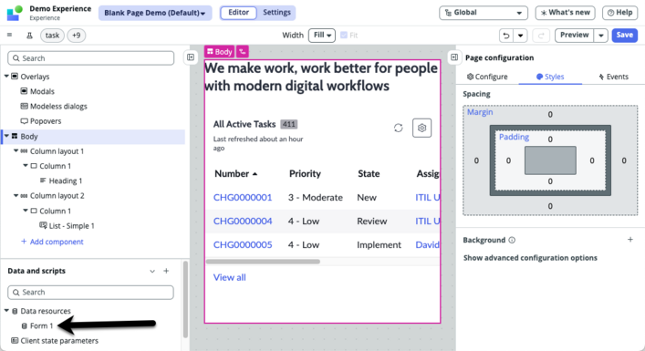Open record CHG0000004 link

(x=243, y=222)
